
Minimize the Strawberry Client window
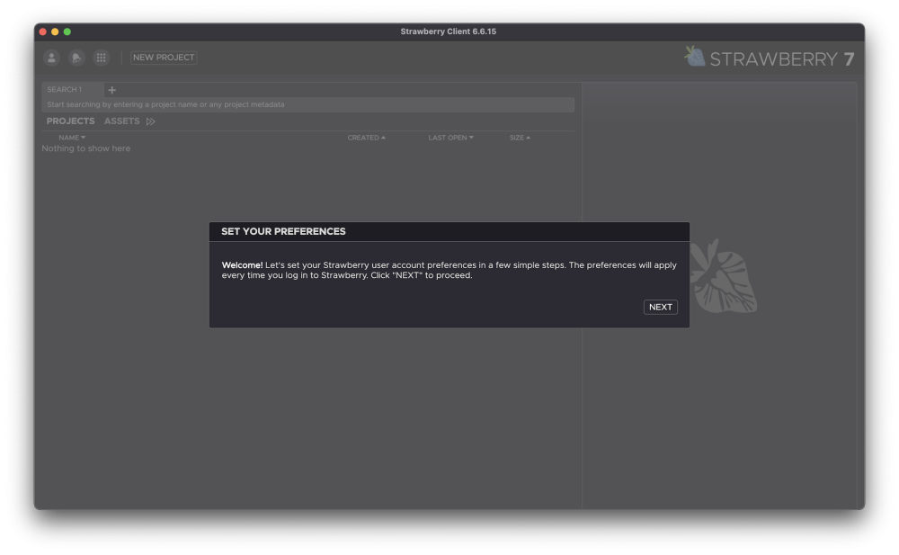pos(55,31)
